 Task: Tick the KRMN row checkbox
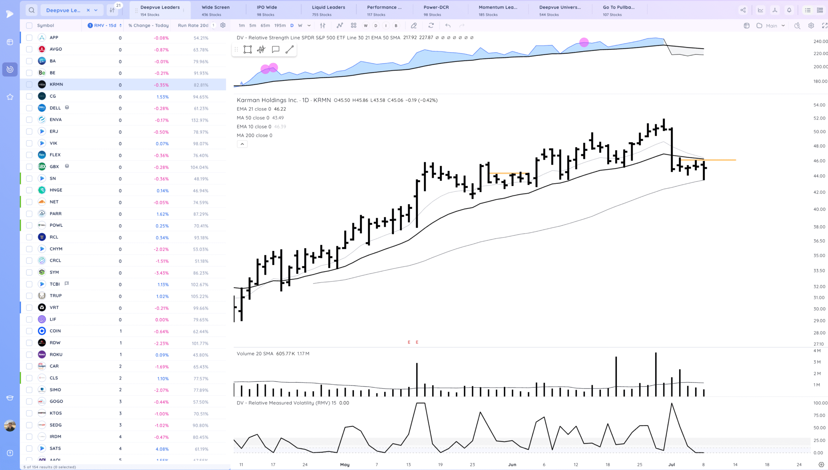pyautogui.click(x=29, y=85)
